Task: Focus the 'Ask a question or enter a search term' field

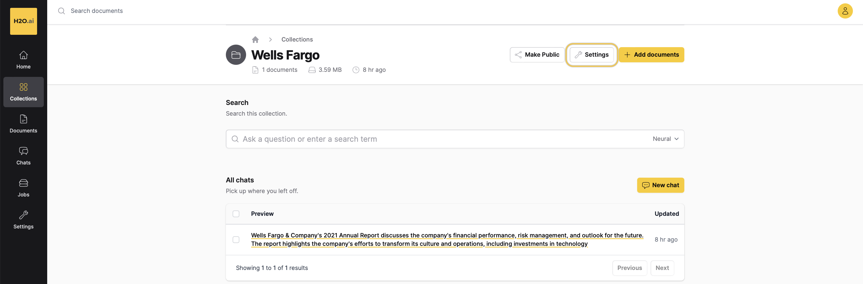Action: tap(455, 139)
